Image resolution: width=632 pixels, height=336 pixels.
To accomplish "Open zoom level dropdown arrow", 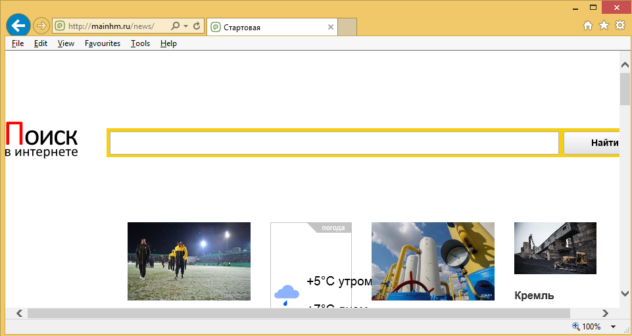I will pos(613,327).
